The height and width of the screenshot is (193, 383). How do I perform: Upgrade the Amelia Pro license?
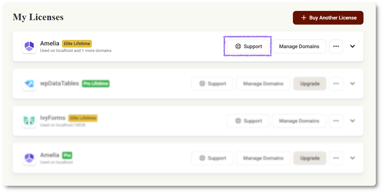tap(310, 158)
